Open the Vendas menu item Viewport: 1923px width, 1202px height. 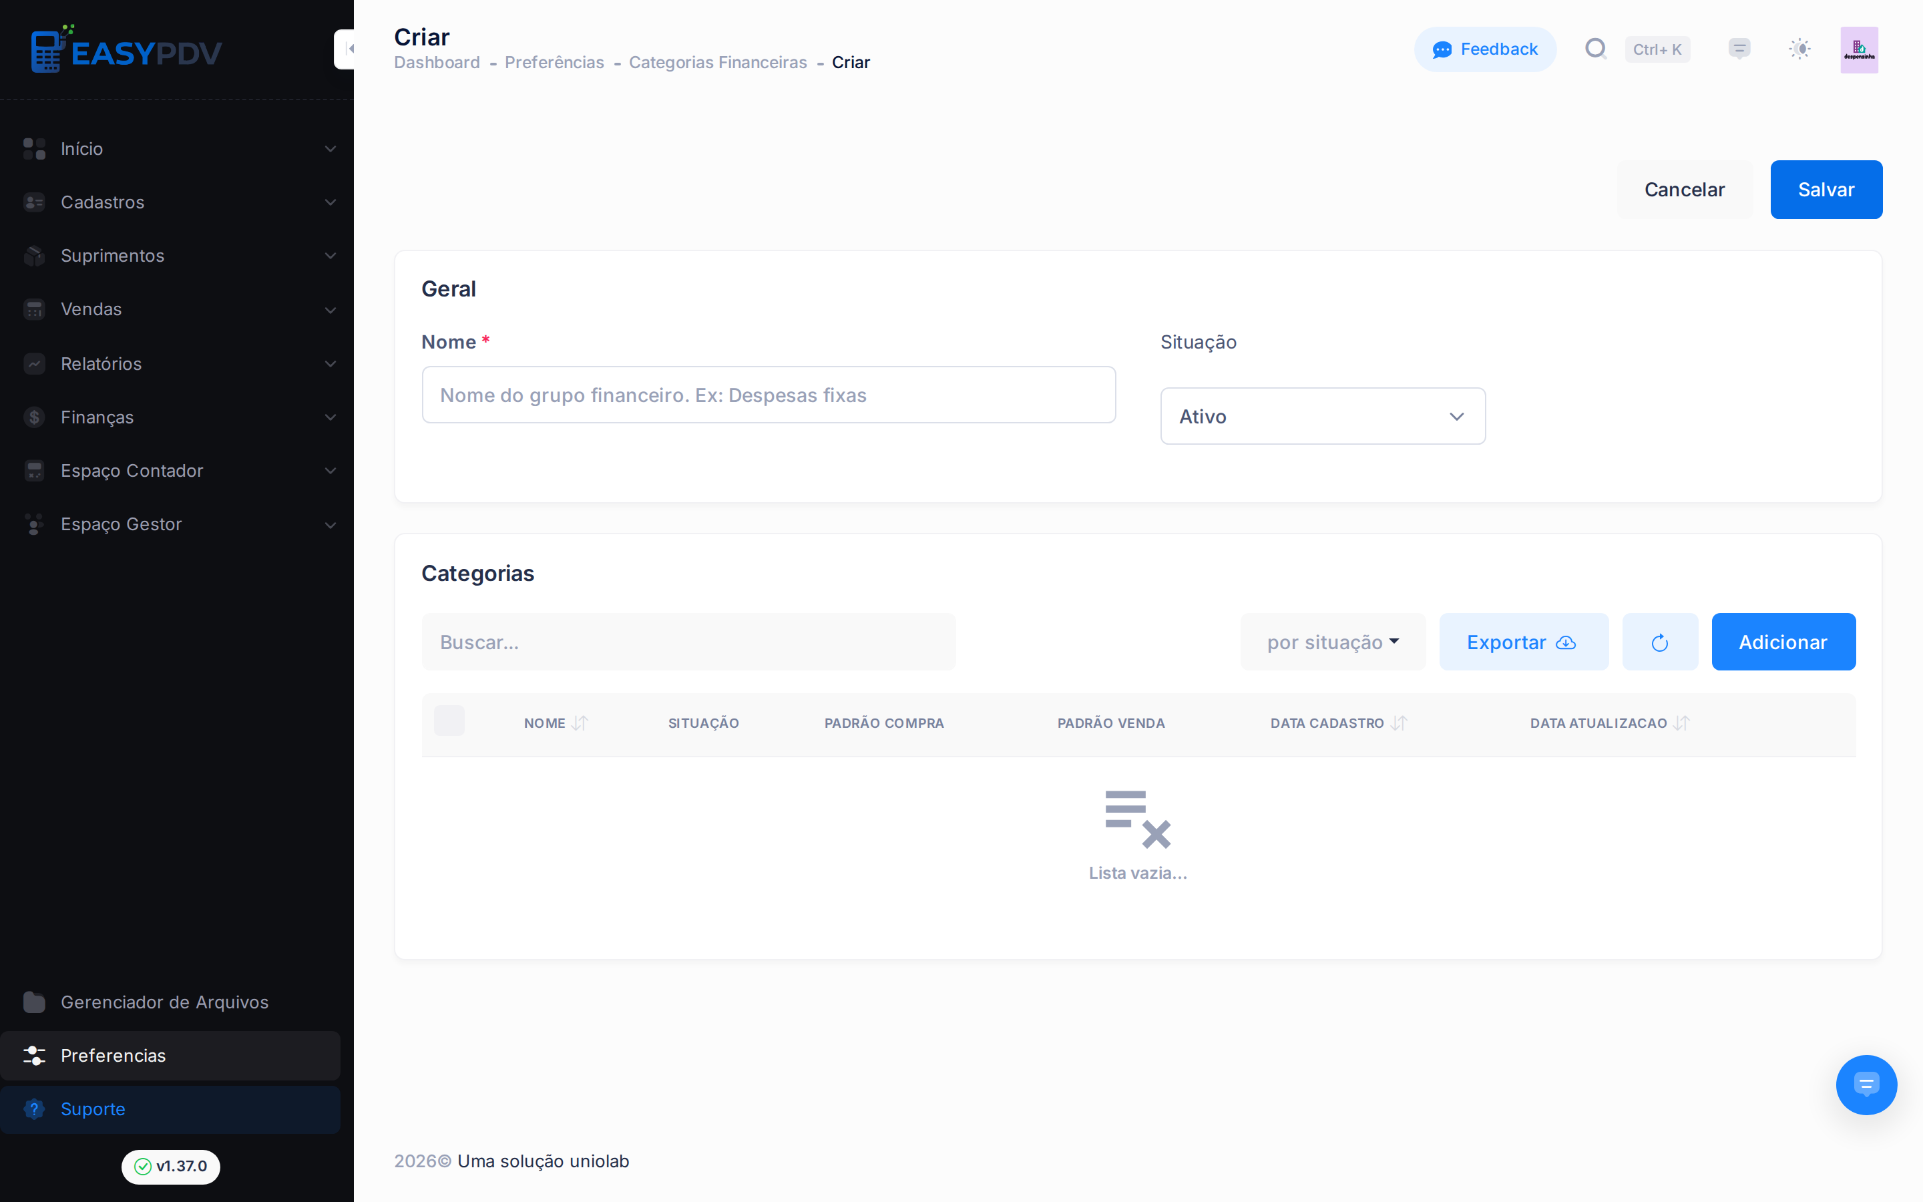tap(170, 309)
